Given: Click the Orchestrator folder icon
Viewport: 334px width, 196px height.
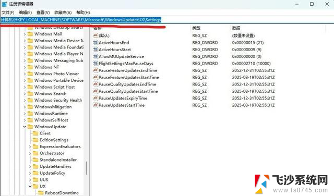Looking at the screenshot, I should (x=35, y=153).
